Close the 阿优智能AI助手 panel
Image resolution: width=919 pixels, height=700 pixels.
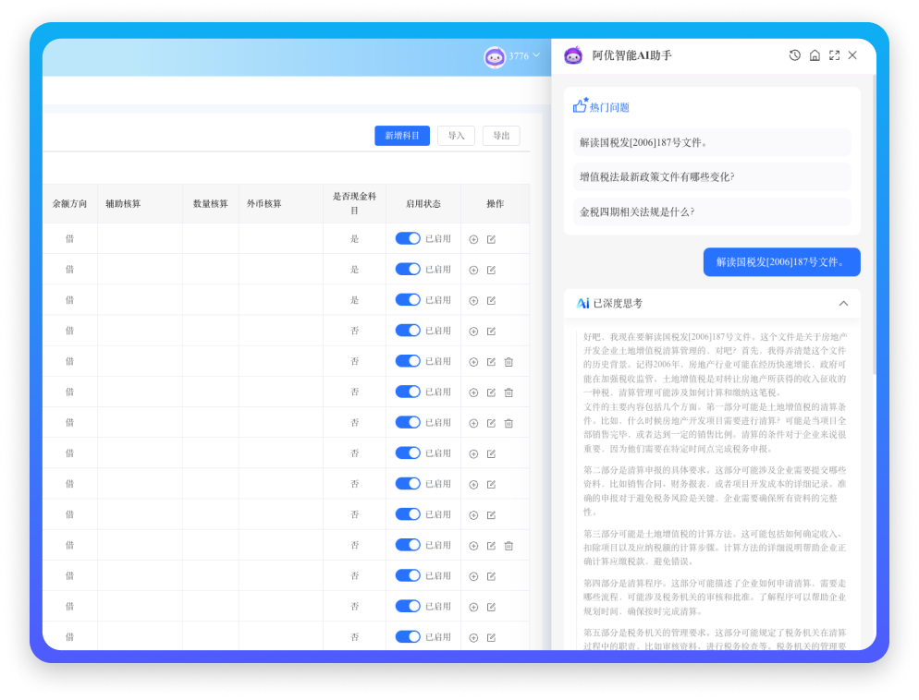click(x=852, y=55)
